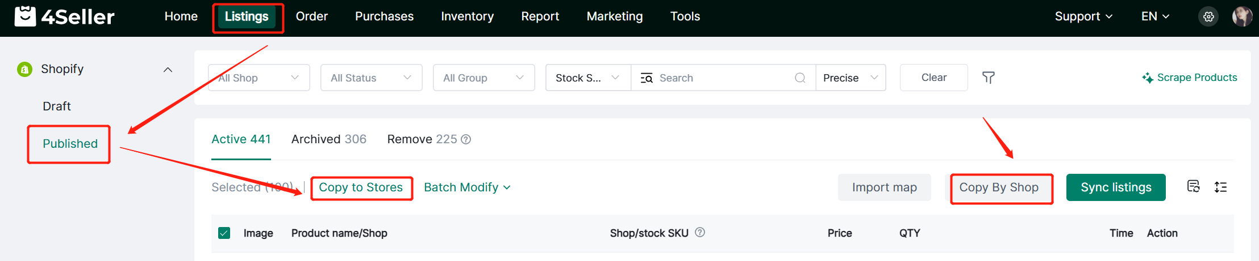Collapse the Shopify sidebar section
The width and height of the screenshot is (1259, 261).
click(x=168, y=70)
